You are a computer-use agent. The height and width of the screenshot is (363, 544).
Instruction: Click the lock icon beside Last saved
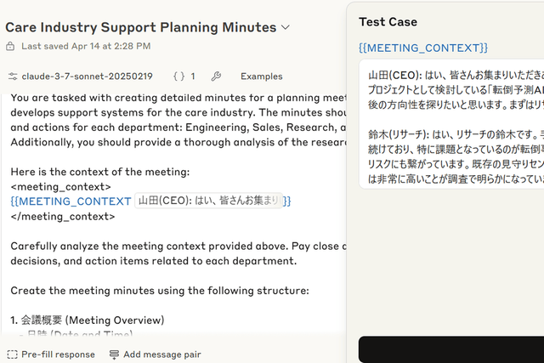tap(12, 46)
